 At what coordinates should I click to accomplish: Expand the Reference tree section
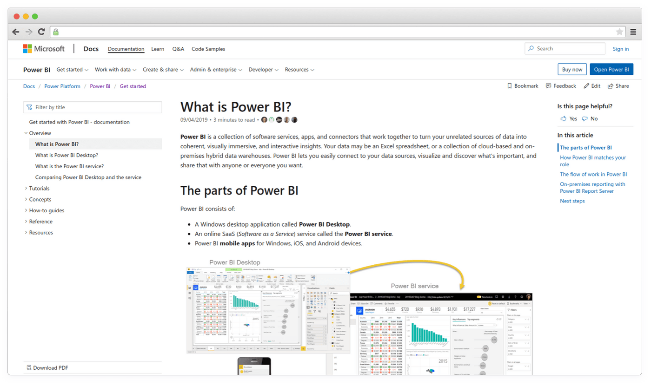(26, 222)
